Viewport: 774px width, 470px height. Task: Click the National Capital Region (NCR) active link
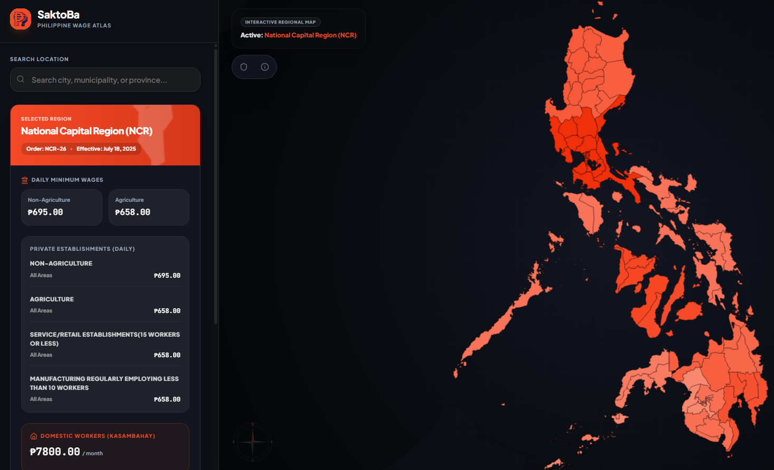click(310, 35)
